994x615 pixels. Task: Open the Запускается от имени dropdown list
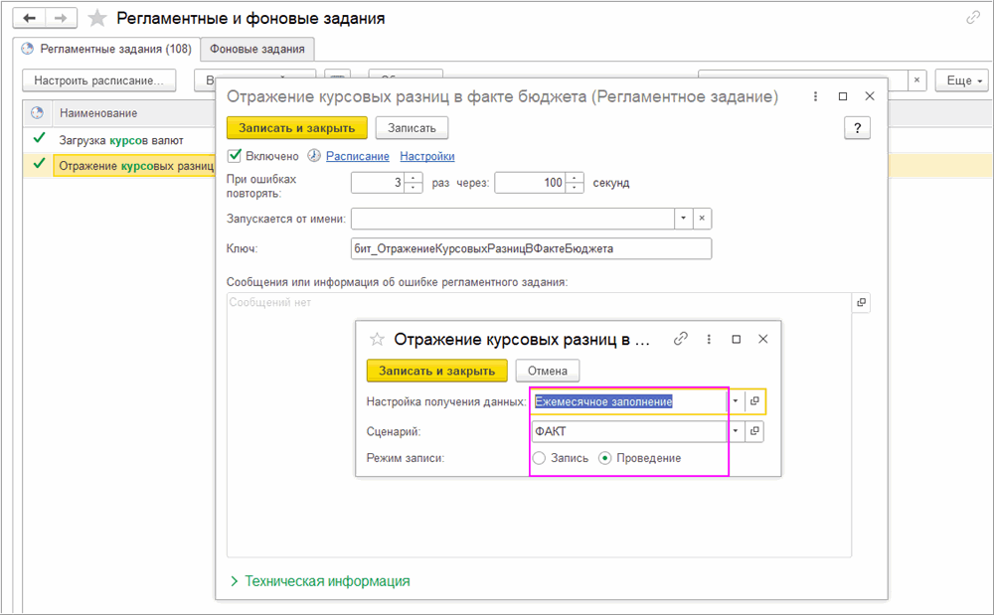pyautogui.click(x=683, y=219)
